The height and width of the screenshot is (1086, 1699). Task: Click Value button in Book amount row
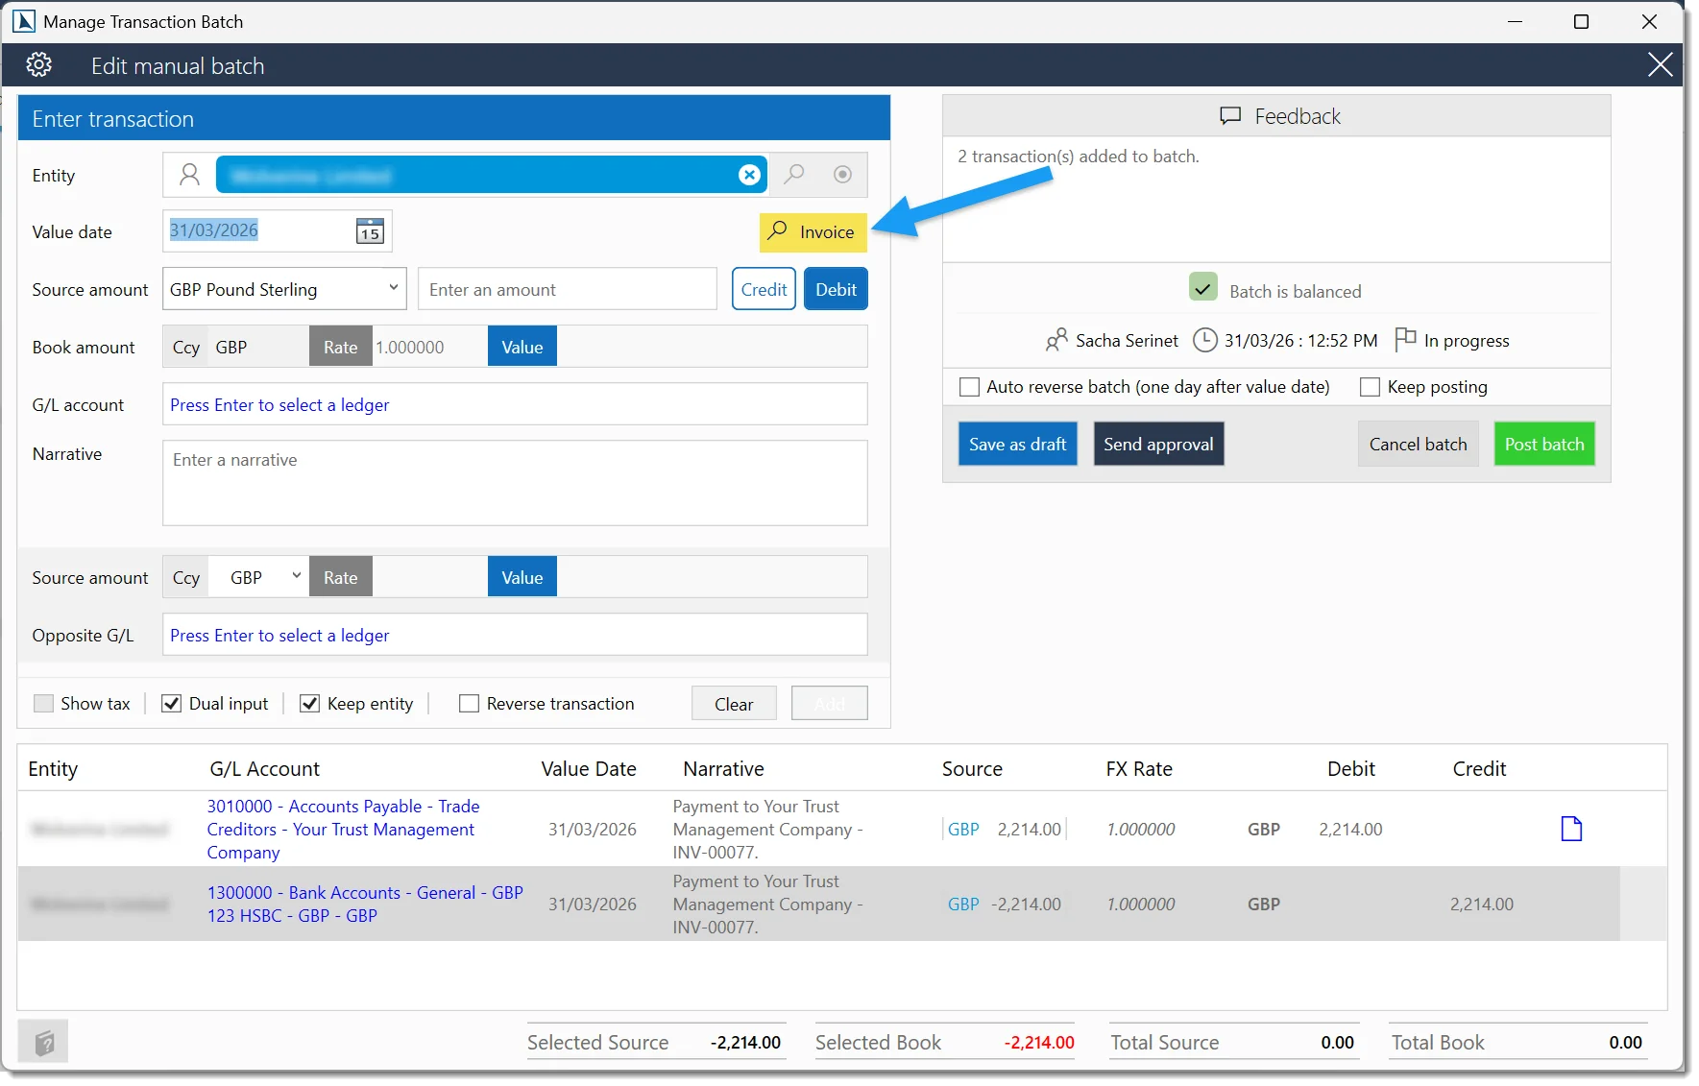522,347
